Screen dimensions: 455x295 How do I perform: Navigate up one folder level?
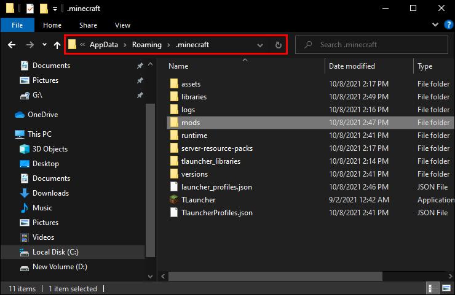[57, 45]
